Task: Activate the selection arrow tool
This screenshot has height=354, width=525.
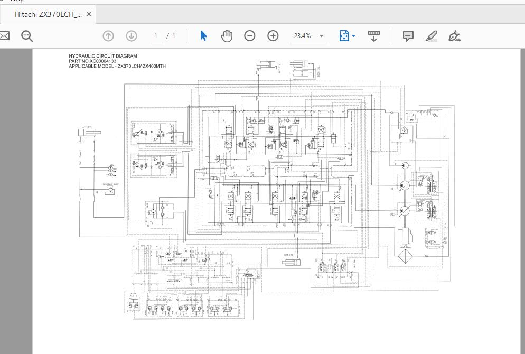Action: [x=203, y=36]
